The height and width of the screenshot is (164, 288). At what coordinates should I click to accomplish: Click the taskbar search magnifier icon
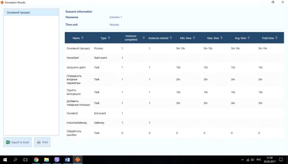[x=16, y=160]
